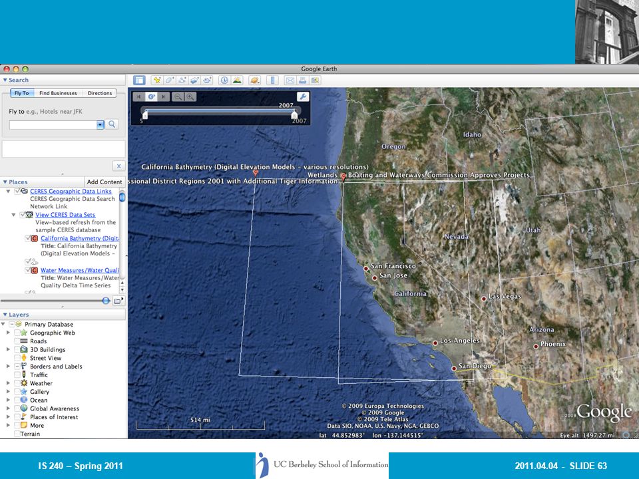Open Water Measures/Water Quality link
This screenshot has width=639, height=479.
[x=80, y=270]
